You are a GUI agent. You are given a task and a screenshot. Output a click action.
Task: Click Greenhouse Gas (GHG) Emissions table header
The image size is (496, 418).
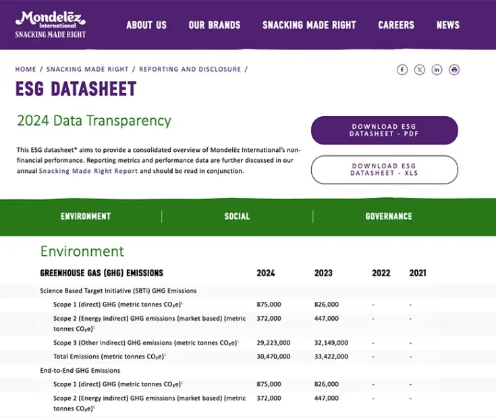[x=101, y=273]
